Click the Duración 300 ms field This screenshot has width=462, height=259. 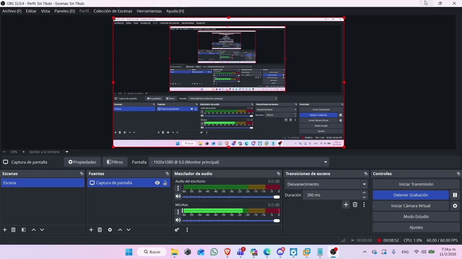(x=332, y=195)
